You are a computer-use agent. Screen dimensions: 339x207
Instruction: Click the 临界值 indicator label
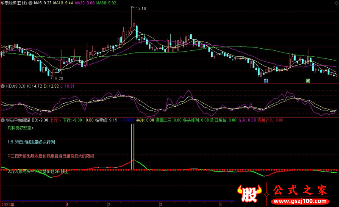click(101, 120)
